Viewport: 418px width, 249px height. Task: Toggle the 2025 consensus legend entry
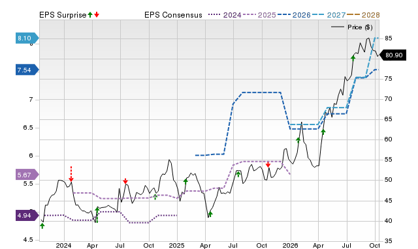coord(259,15)
